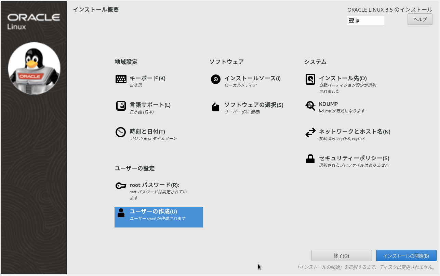
Task: Click the disc icon for インストールソース
Action: 215,79
